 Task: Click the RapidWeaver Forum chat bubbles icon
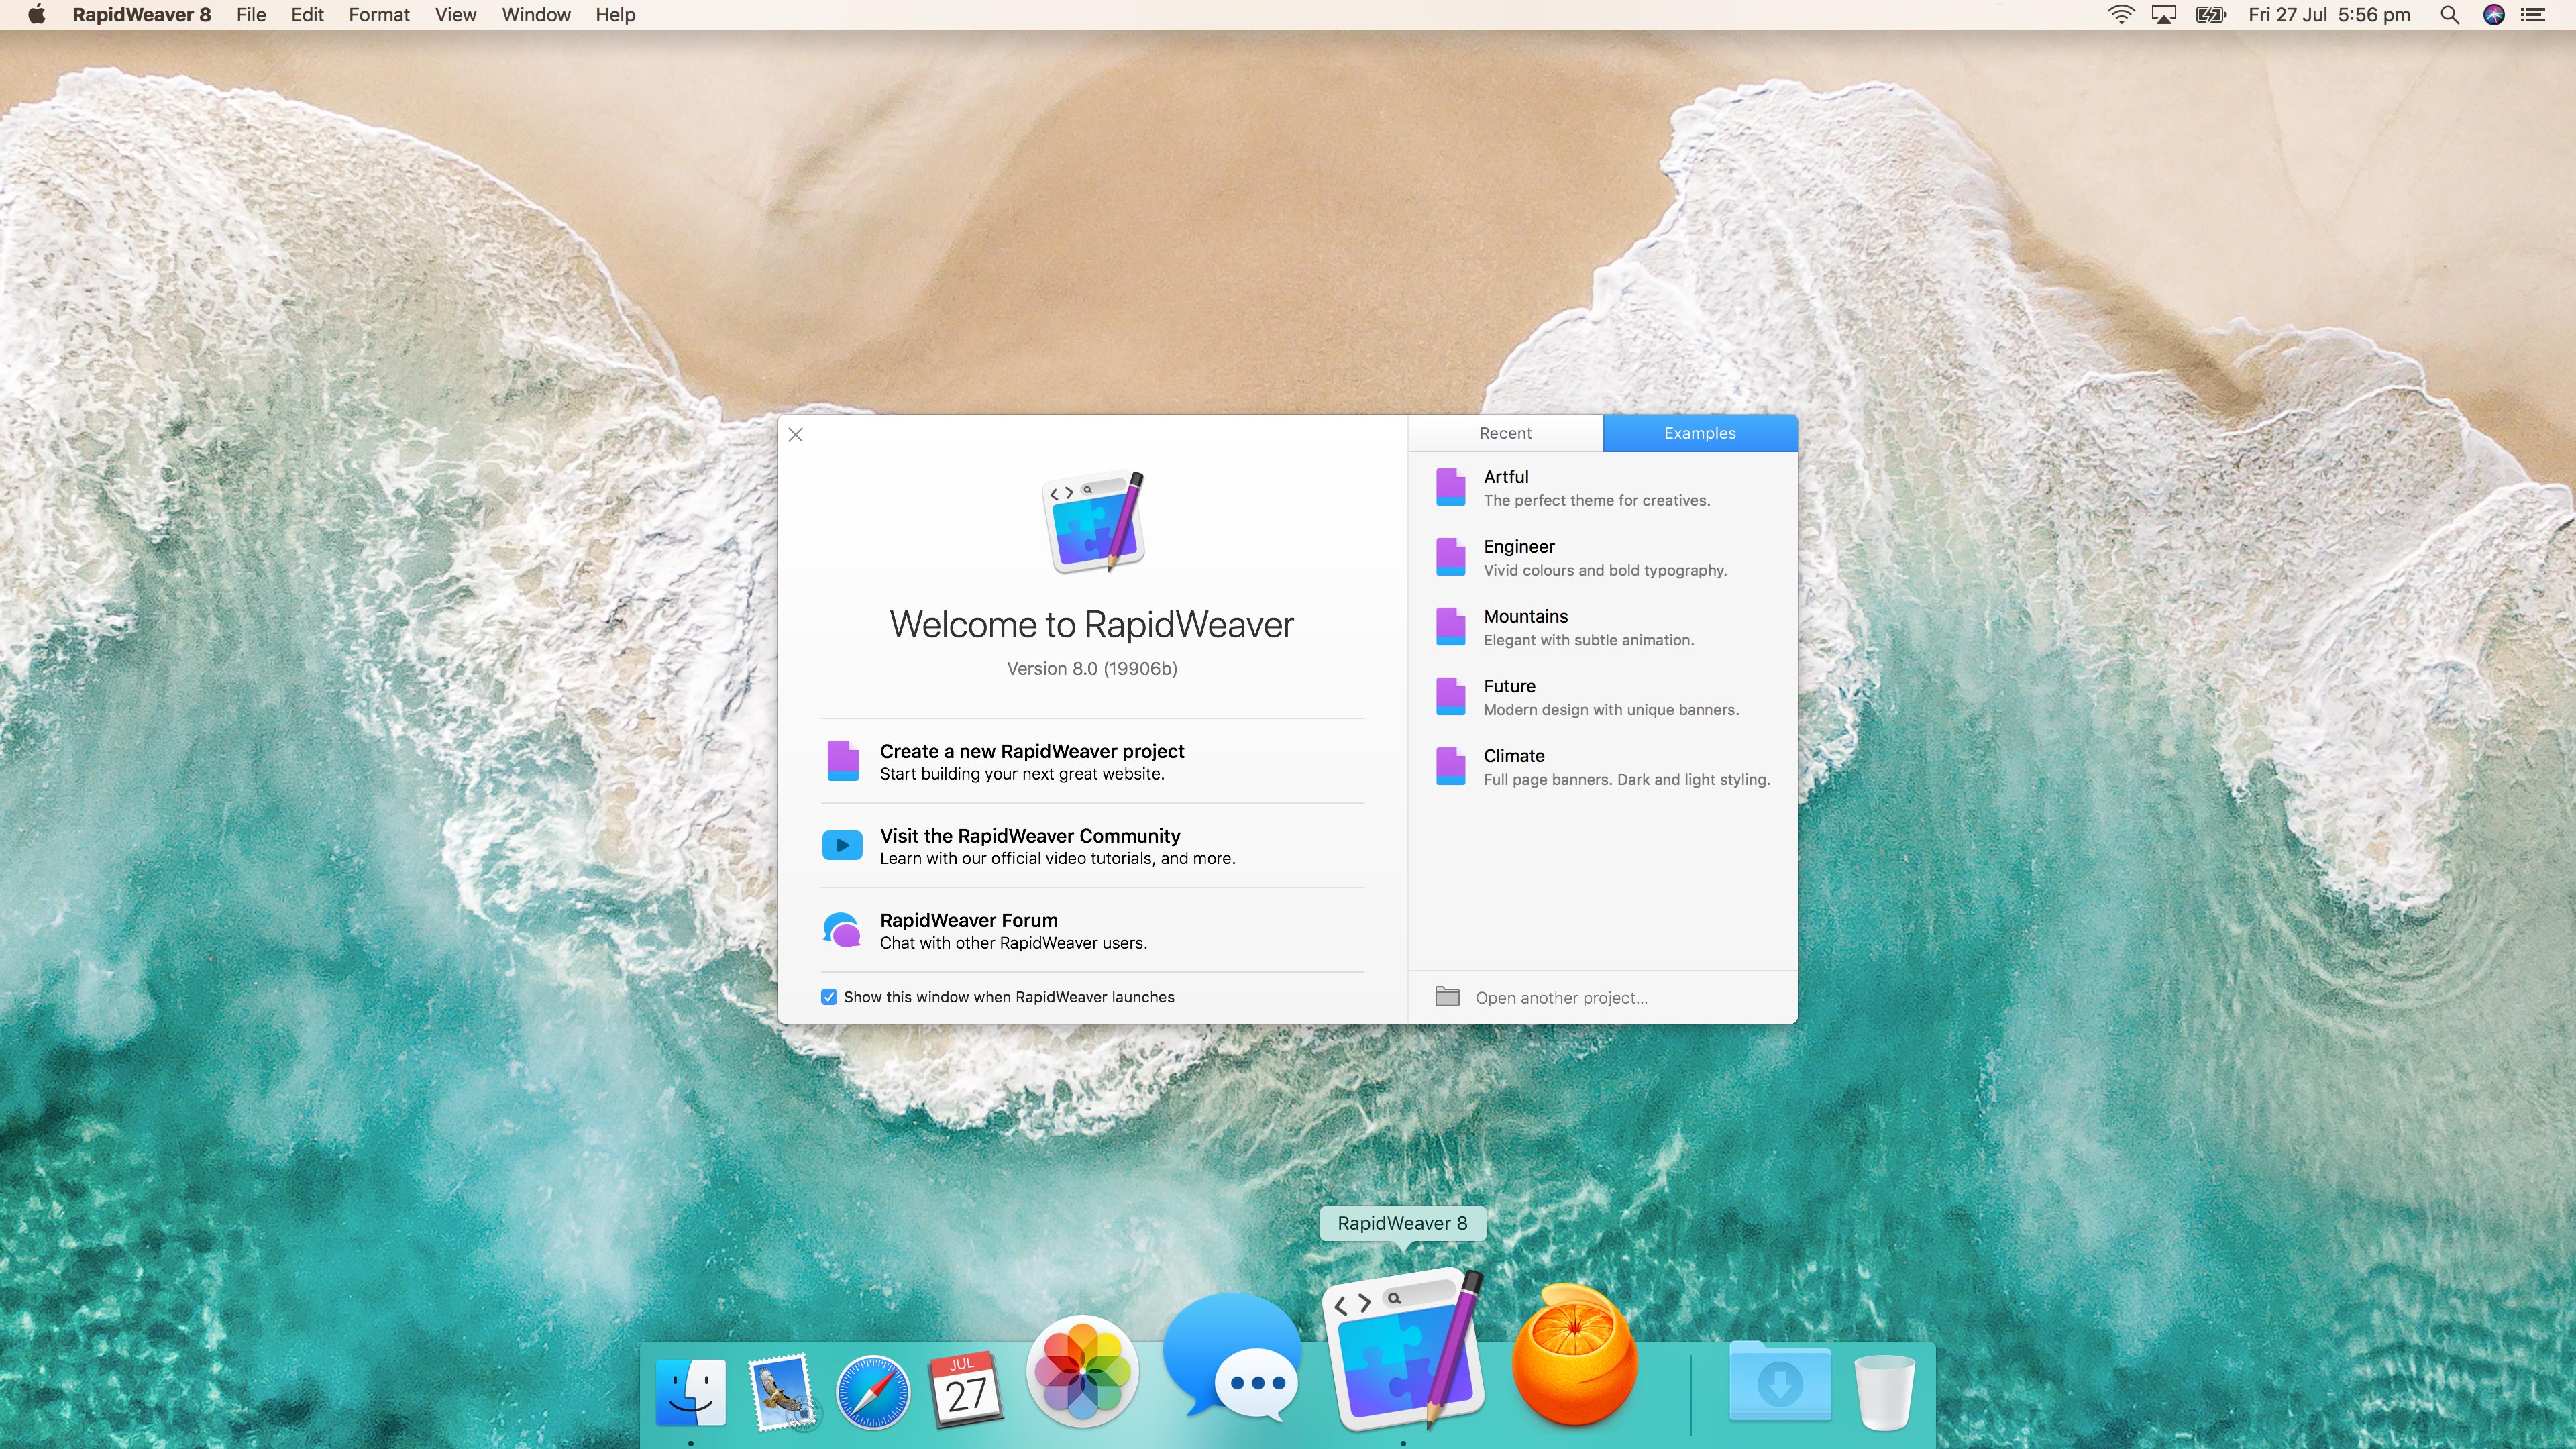[x=842, y=930]
